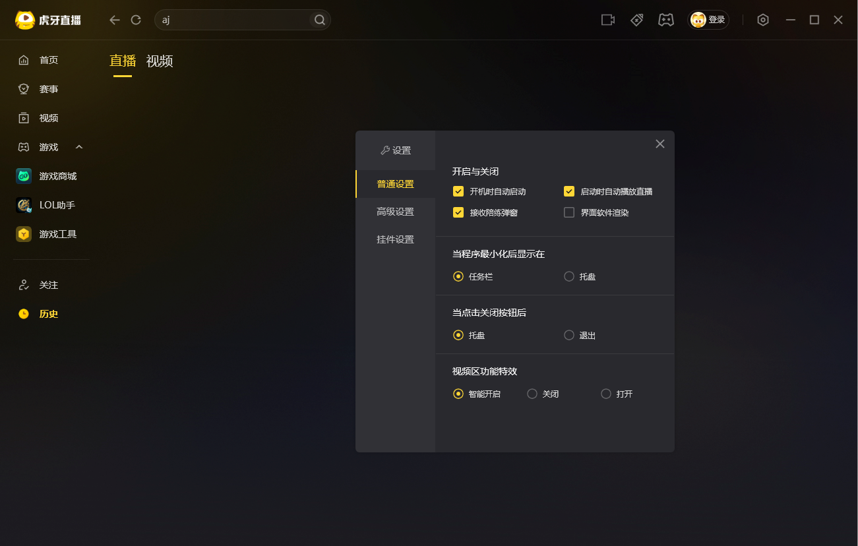This screenshot has width=858, height=546.
Task: Open the gamepad icon in top bar
Action: click(666, 20)
